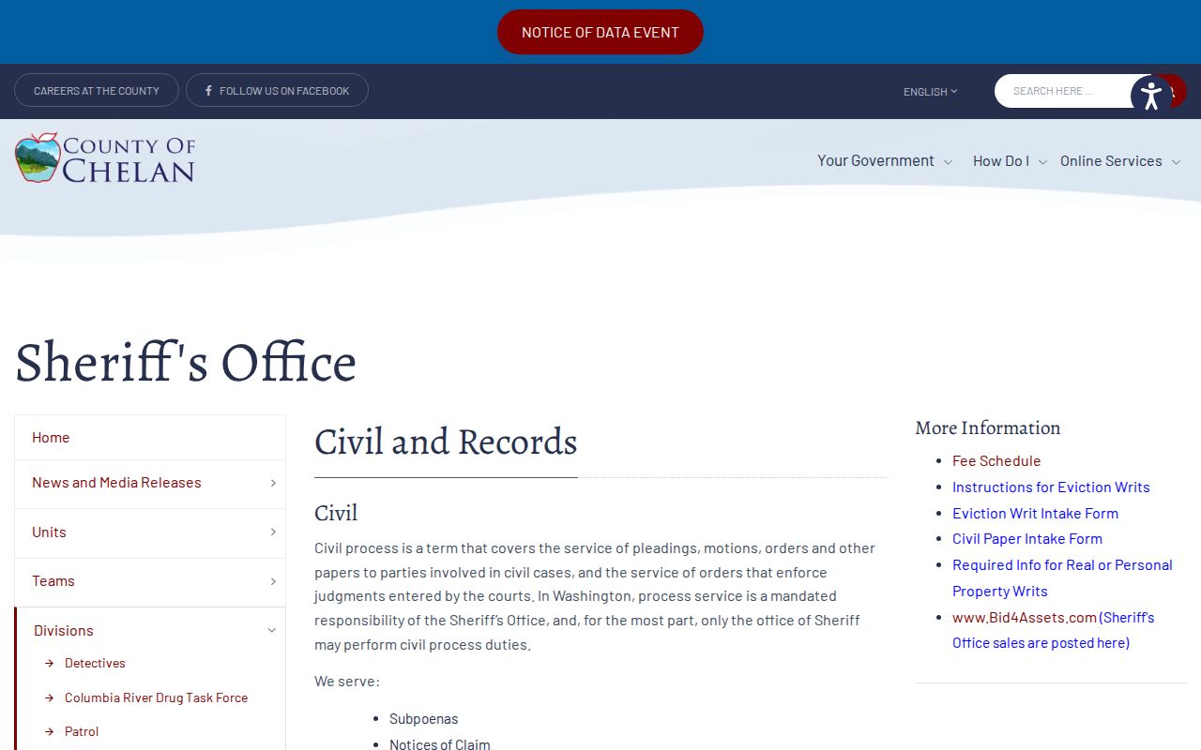Click the Subpoenas list item

pyautogui.click(x=424, y=719)
